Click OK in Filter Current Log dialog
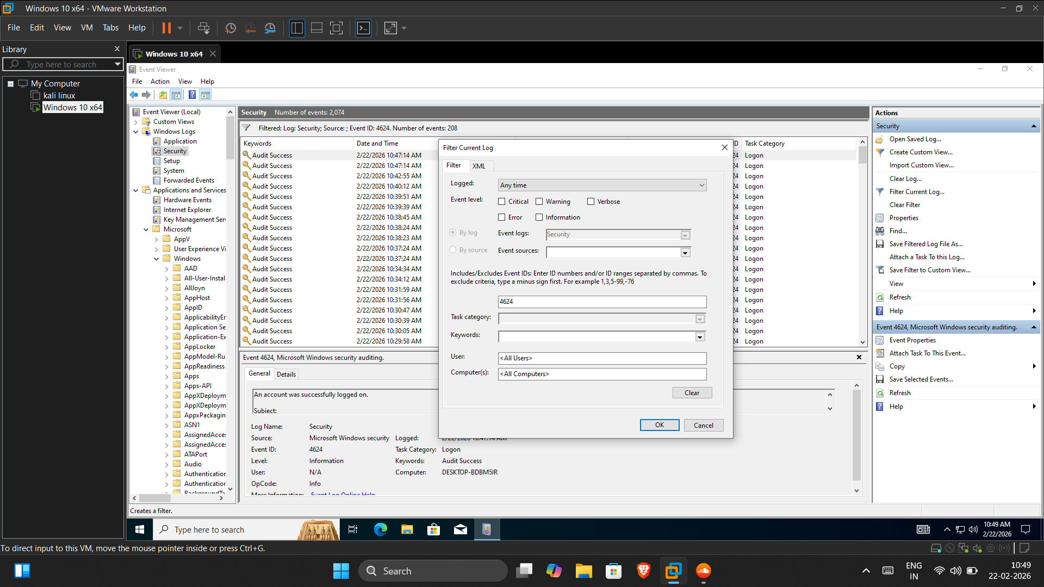 tap(660, 426)
